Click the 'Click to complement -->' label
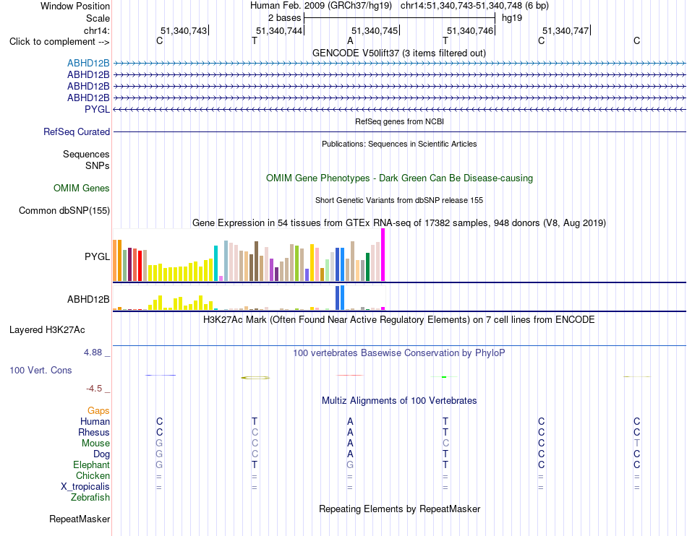 click(x=59, y=42)
